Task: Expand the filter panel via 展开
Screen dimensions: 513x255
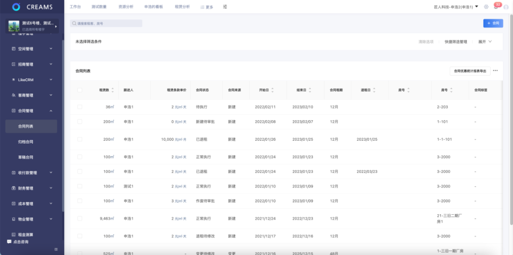Action: click(x=484, y=42)
